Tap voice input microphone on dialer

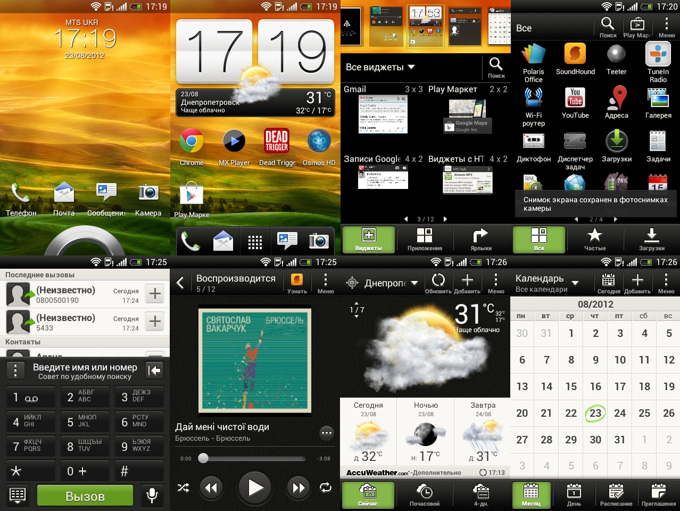[x=152, y=496]
